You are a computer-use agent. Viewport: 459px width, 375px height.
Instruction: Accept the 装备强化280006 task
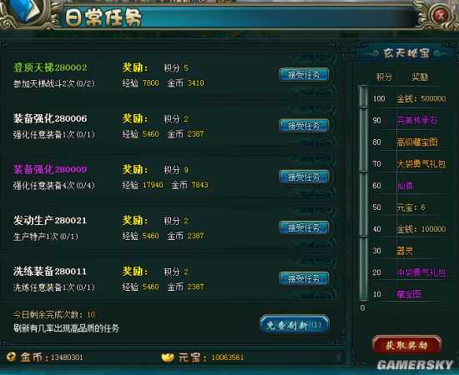pyautogui.click(x=304, y=126)
